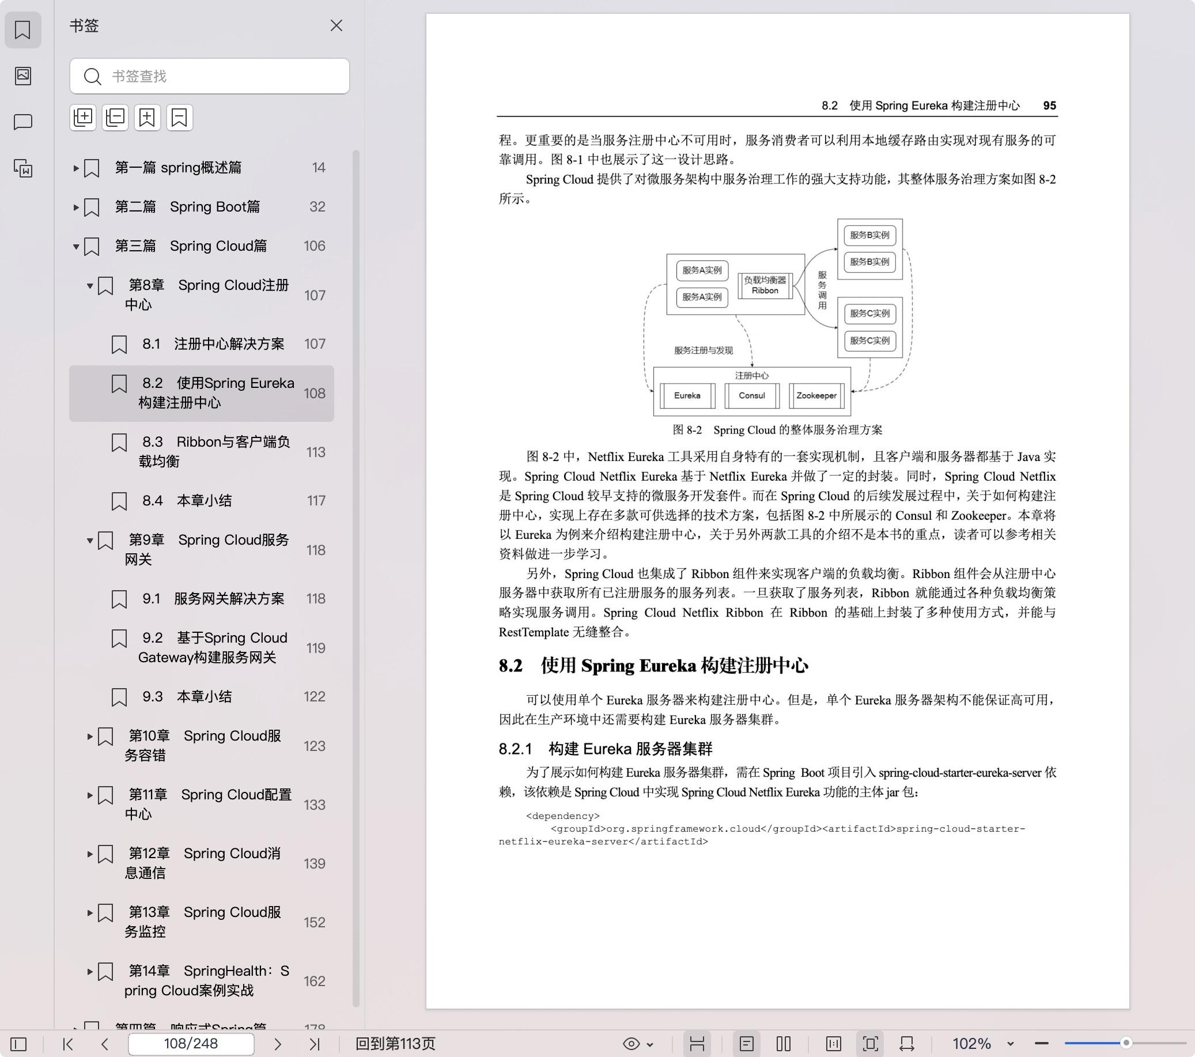Image resolution: width=1195 pixels, height=1057 pixels.
Task: Toggle continuous scrolling mode icon
Action: point(697,1044)
